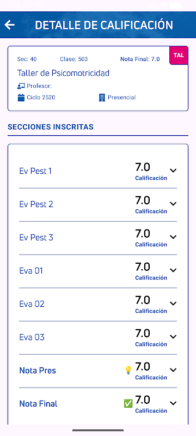Click the calendar icon beside Ciclo 2520
Viewport: 196px width, 436px height.
click(21, 98)
